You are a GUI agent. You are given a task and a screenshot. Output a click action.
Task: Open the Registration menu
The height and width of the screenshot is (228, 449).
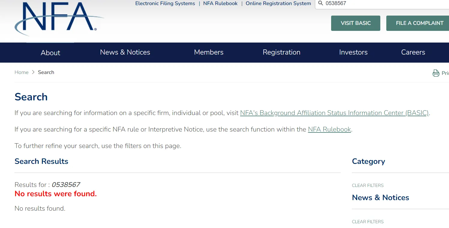coord(281,52)
